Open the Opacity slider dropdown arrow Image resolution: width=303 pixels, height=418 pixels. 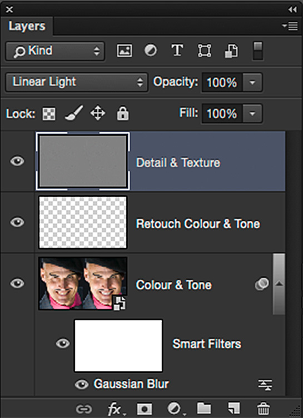coord(252,82)
